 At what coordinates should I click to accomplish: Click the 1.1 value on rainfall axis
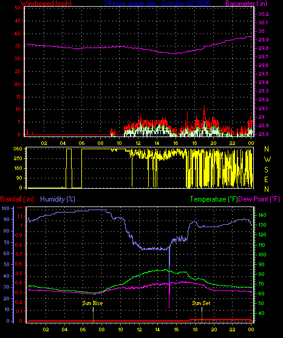19,216
